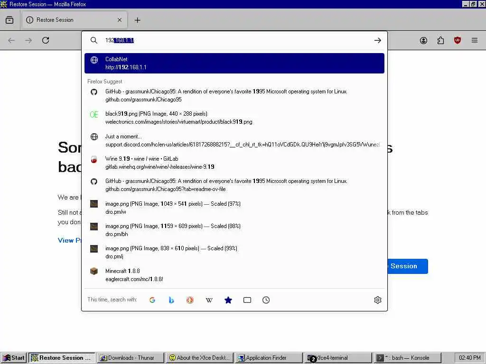Image resolution: width=486 pixels, height=364 pixels.
Task: Open the dro.pm/w image suggestion
Action: pyautogui.click(x=234, y=208)
